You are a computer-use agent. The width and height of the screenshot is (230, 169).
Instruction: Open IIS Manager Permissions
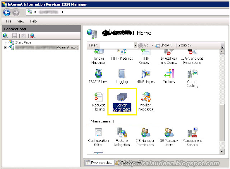(145, 137)
